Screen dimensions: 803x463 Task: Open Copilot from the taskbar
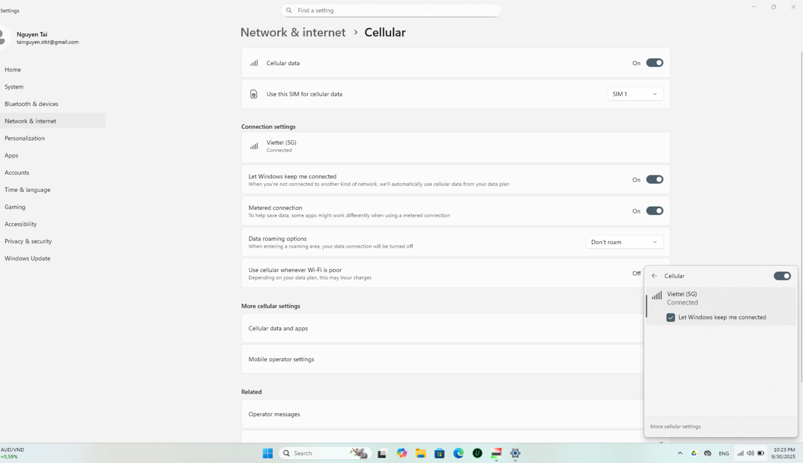click(402, 453)
